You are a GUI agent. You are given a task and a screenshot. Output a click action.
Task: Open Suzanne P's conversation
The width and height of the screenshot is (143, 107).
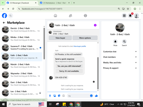(x=21, y=48)
